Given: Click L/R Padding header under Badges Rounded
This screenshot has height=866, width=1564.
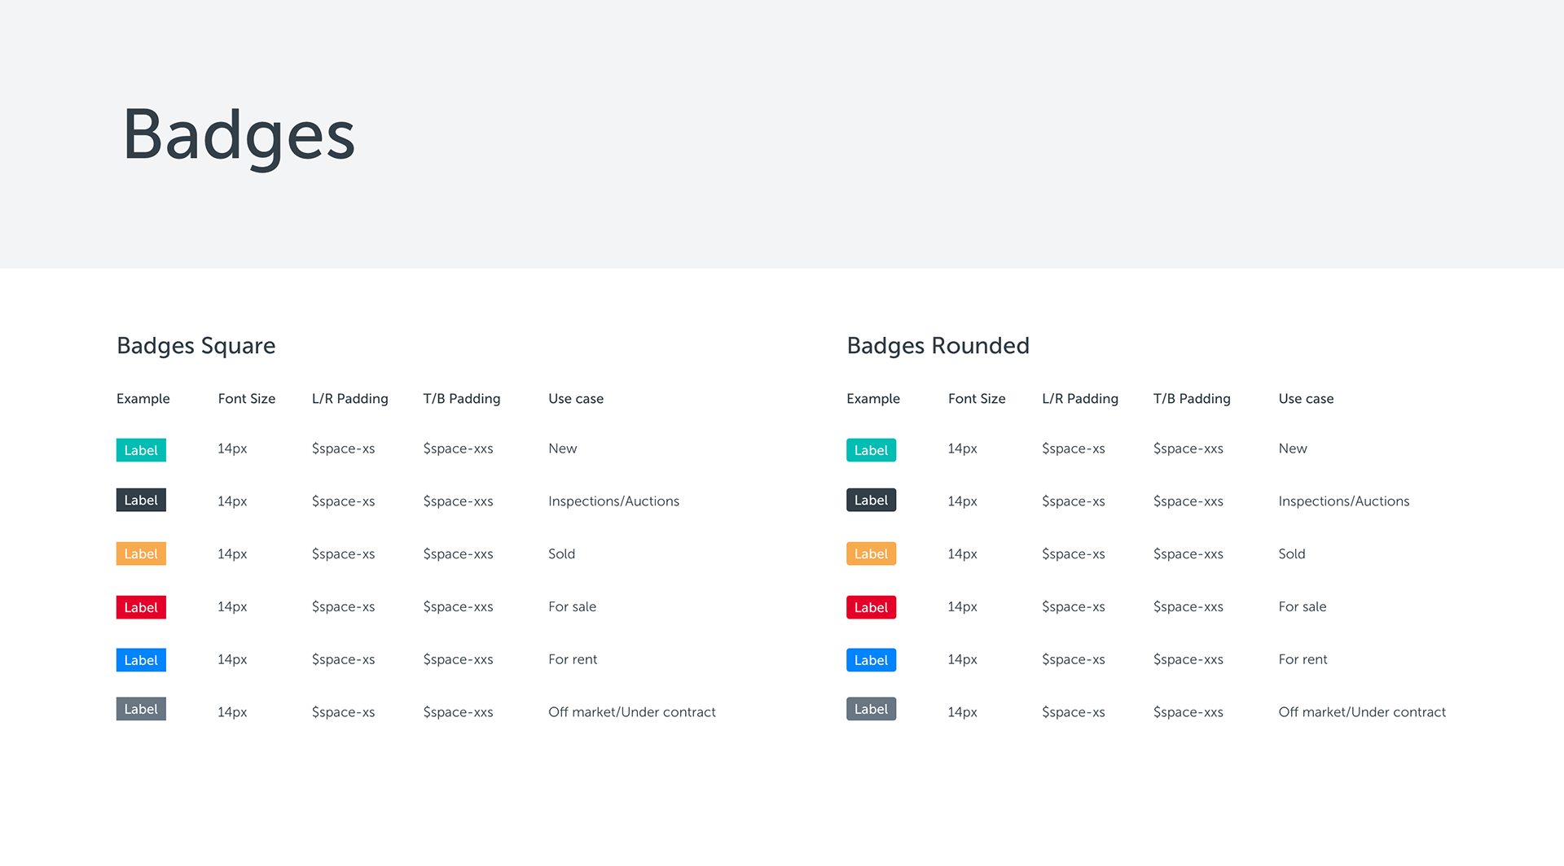Looking at the screenshot, I should [1080, 399].
